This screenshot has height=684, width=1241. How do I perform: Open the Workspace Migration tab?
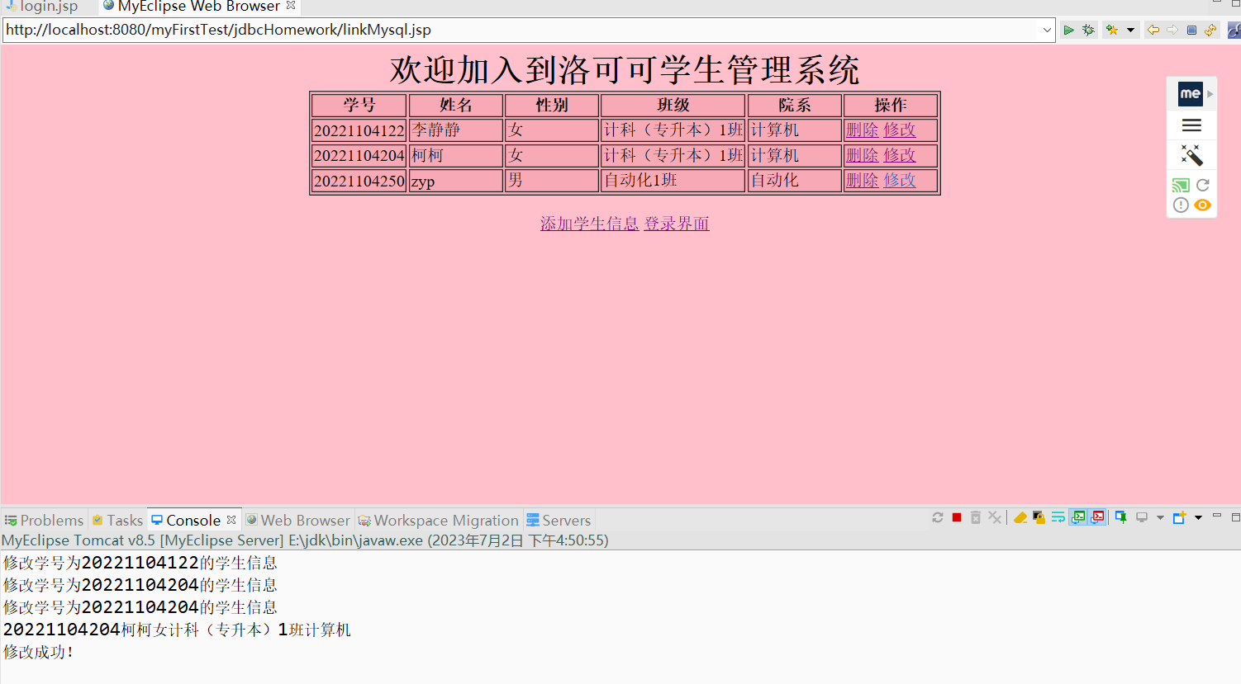click(x=438, y=520)
